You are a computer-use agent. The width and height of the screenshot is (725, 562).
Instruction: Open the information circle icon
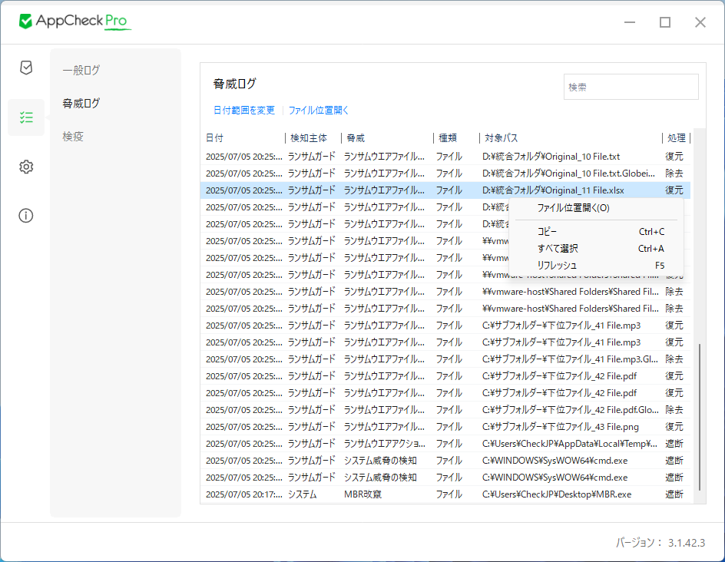26,215
